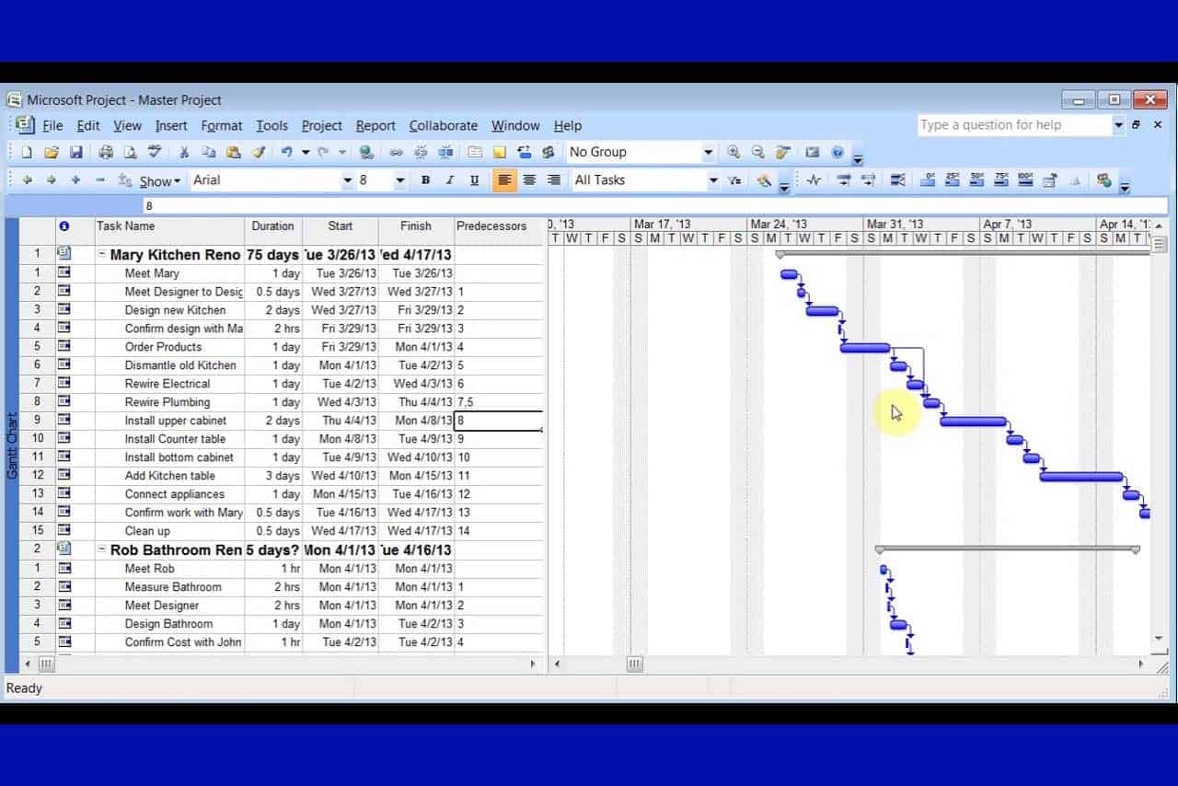1178x786 pixels.
Task: Paste from clipboard icon
Action: (x=233, y=153)
